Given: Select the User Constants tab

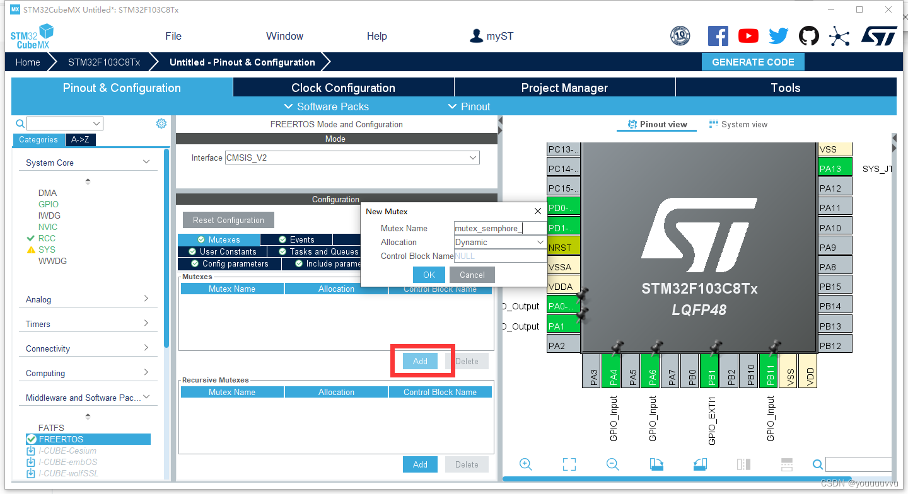Looking at the screenshot, I should point(221,251).
